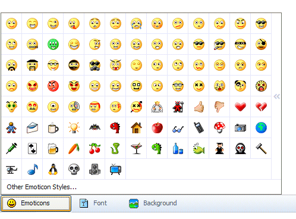296x219 pixels.
Task: Select the black bat emoticon
Action: 95,127
